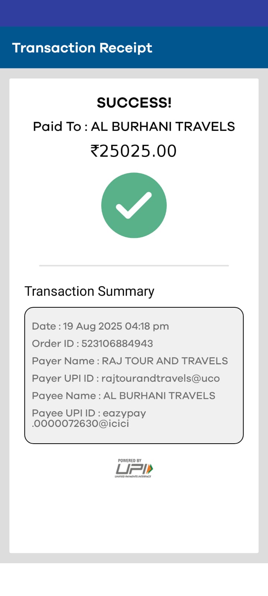Click the UPI logo
The image size is (268, 596).
(134, 469)
